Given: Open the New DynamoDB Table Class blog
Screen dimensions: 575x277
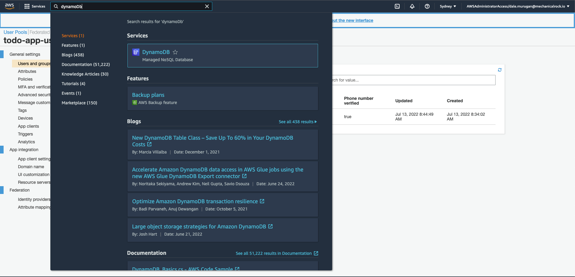Looking at the screenshot, I should pos(213,141).
